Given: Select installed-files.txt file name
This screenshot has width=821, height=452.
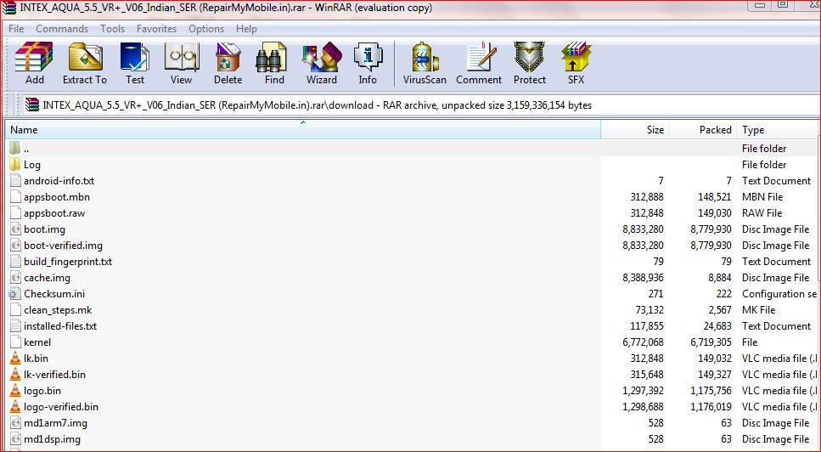Looking at the screenshot, I should pyautogui.click(x=60, y=326).
